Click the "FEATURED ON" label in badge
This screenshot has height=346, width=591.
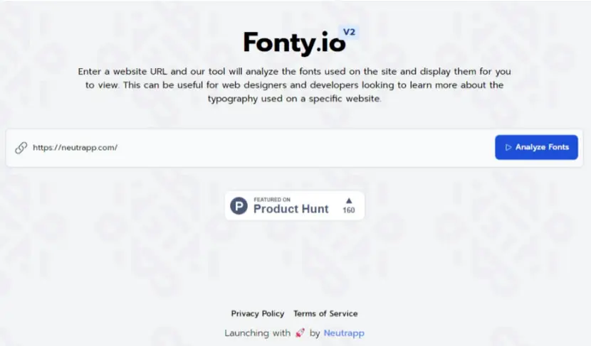pyautogui.click(x=272, y=200)
